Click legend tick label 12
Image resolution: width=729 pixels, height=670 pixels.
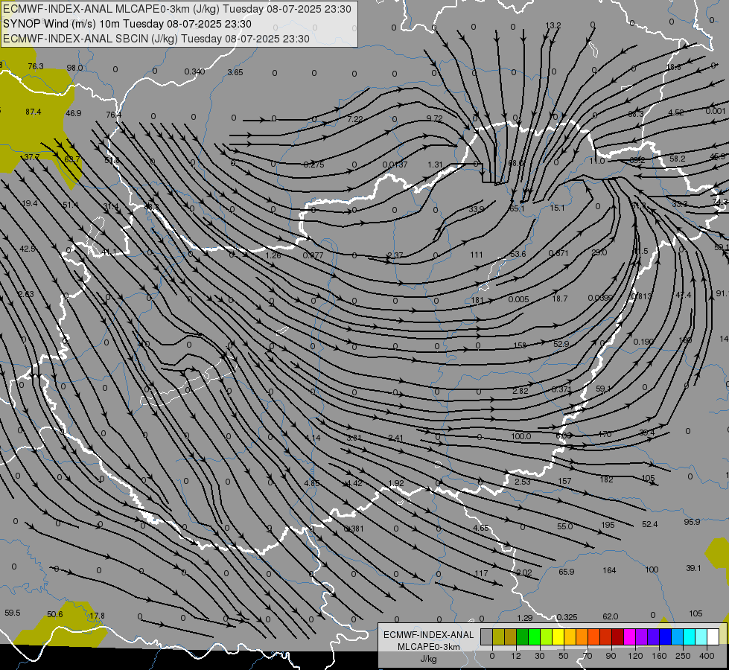point(516,656)
